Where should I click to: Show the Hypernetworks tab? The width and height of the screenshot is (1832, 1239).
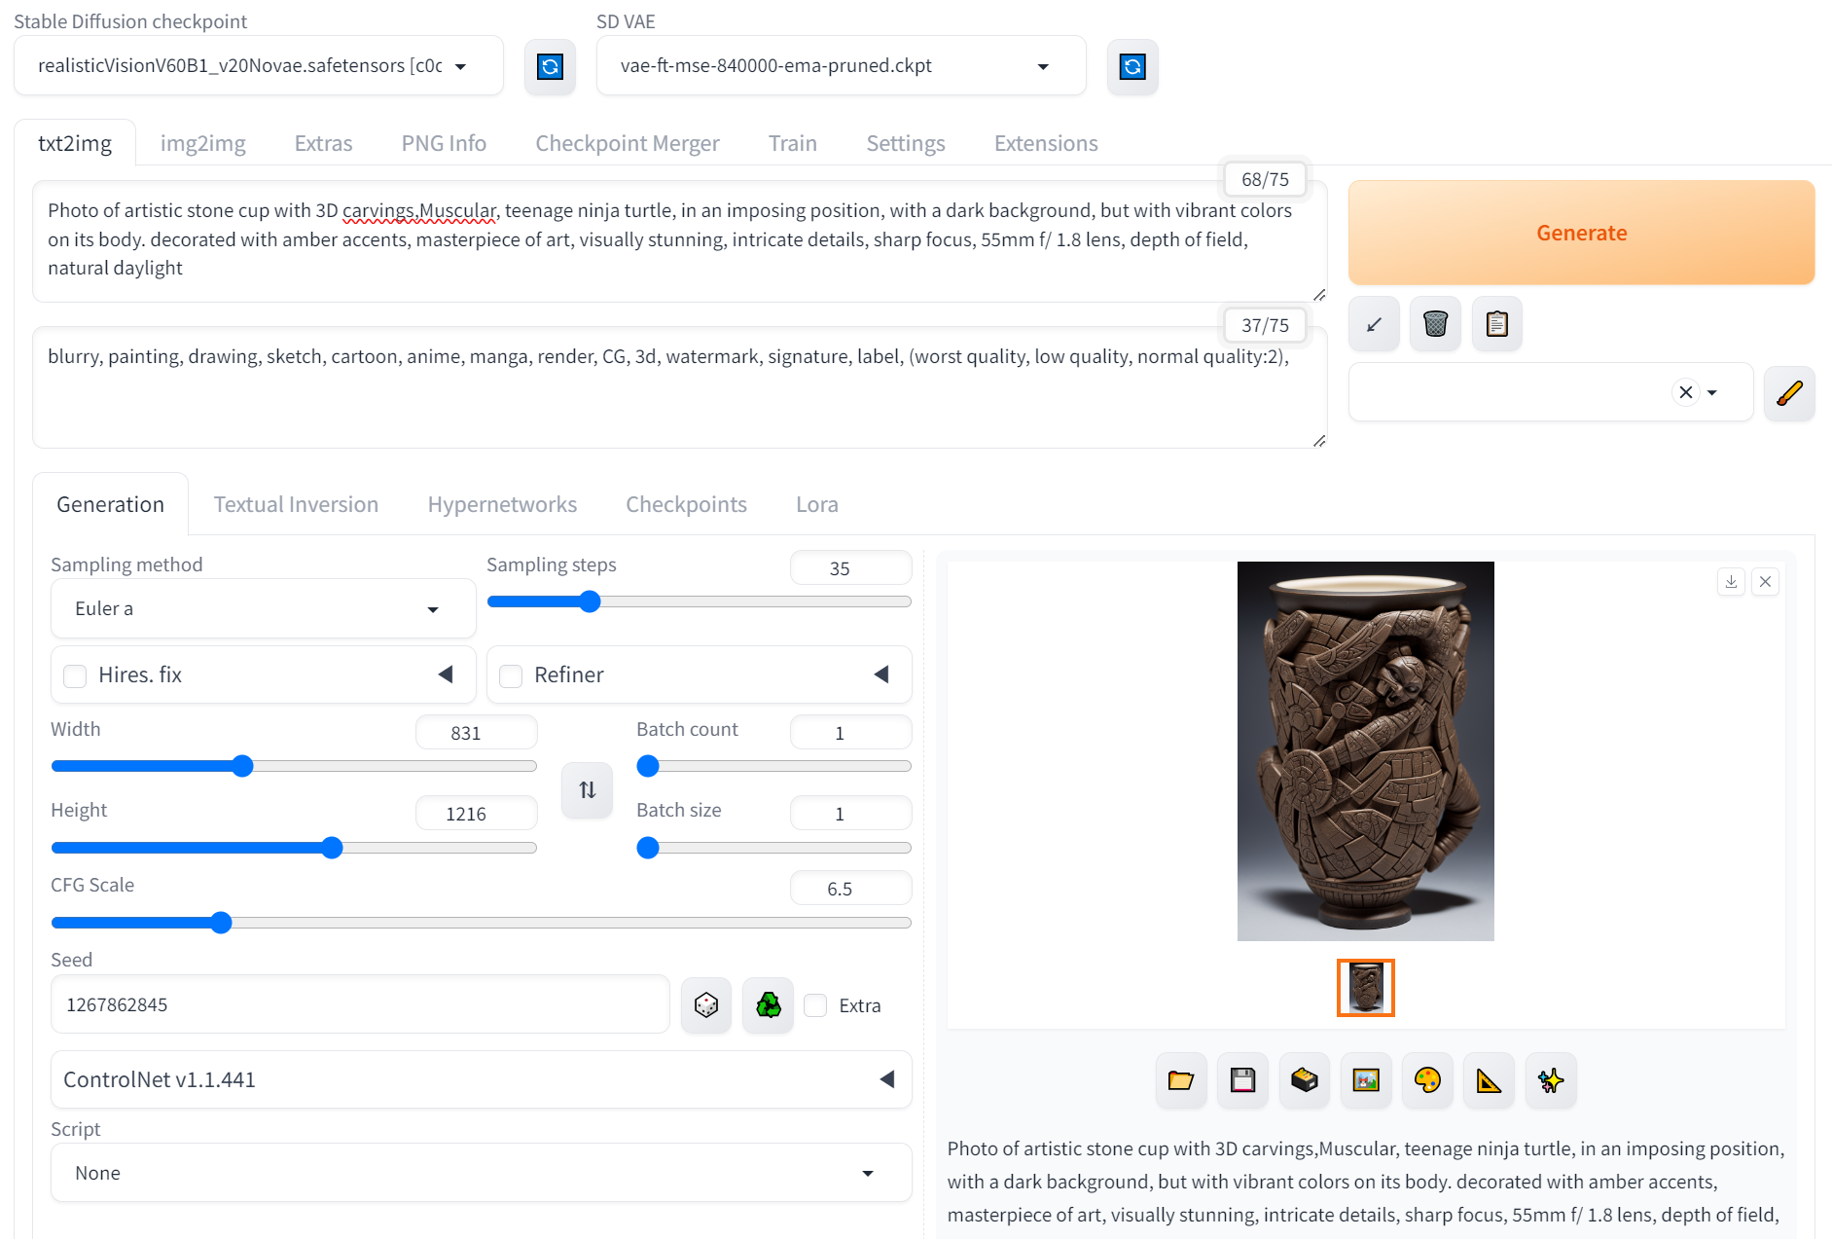click(502, 504)
